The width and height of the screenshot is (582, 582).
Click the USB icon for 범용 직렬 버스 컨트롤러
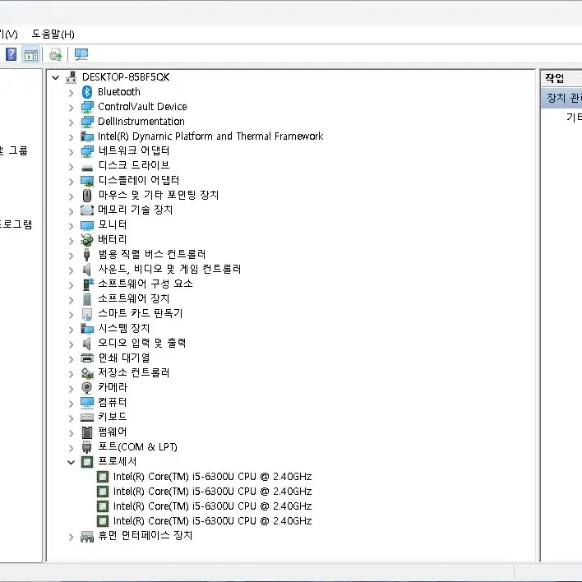pyautogui.click(x=87, y=255)
